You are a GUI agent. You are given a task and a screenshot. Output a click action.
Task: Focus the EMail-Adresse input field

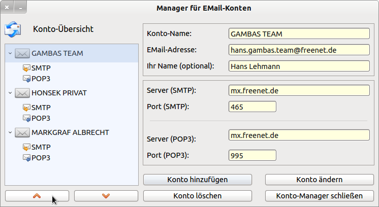(299, 50)
